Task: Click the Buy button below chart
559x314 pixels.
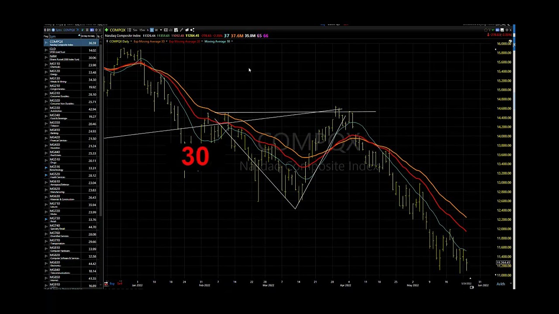Action: [112, 284]
